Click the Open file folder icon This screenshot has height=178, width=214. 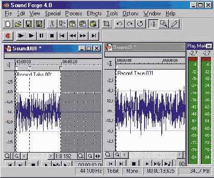point(18,24)
